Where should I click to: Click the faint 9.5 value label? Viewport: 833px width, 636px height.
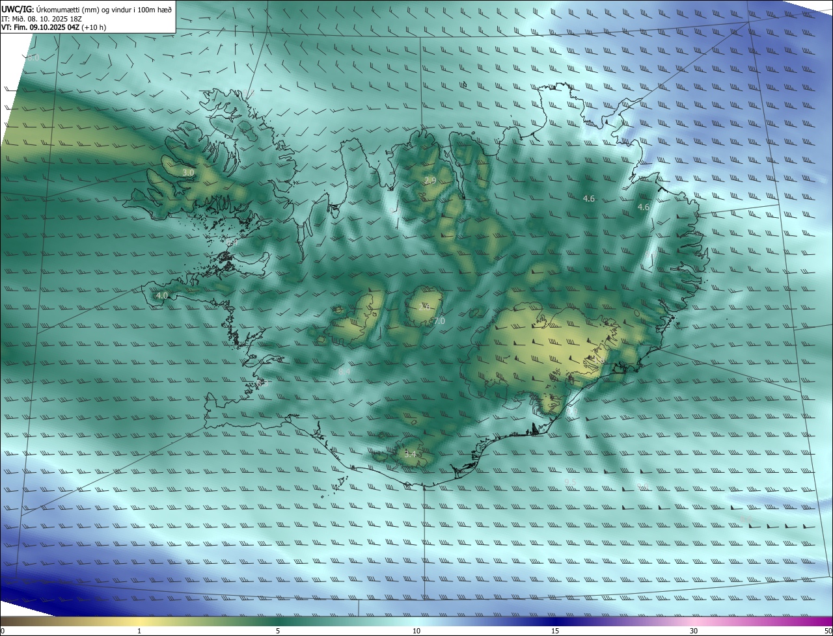pyautogui.click(x=570, y=482)
